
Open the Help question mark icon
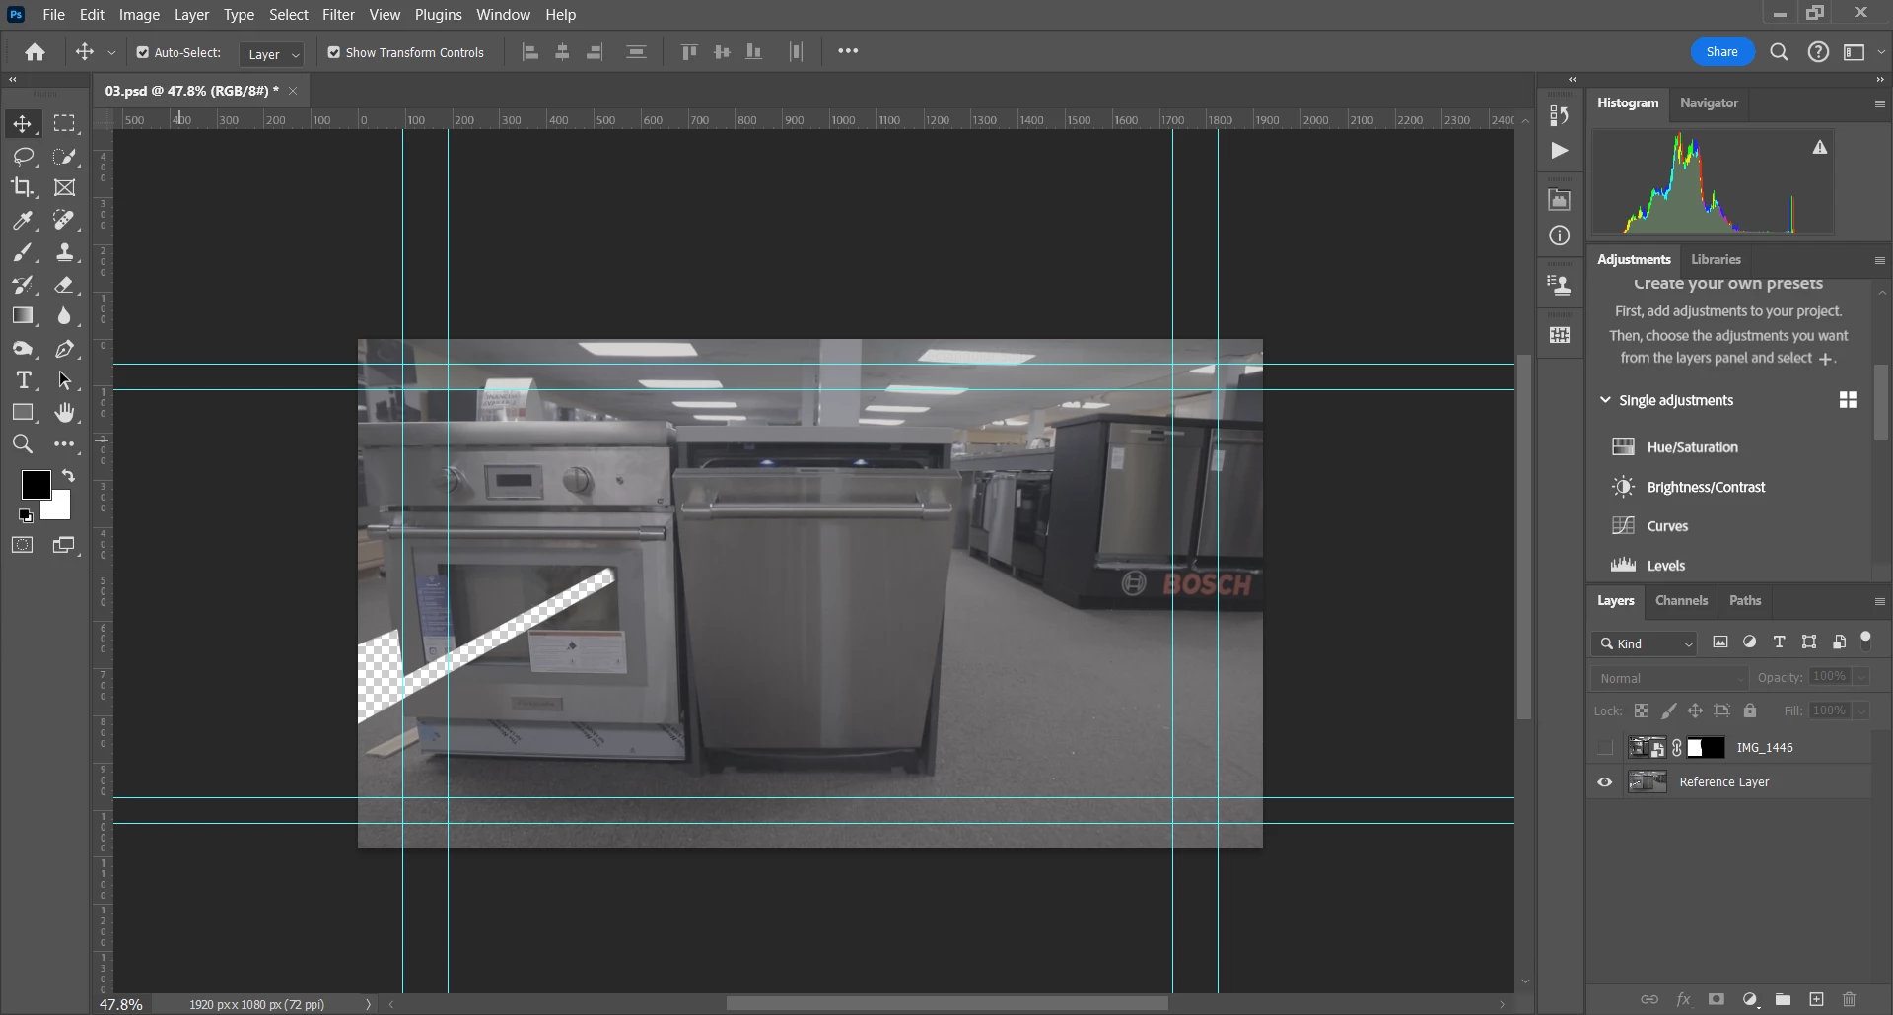pyautogui.click(x=1818, y=52)
